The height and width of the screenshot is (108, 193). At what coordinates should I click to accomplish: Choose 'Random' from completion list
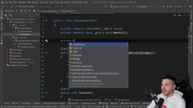coord(98,55)
